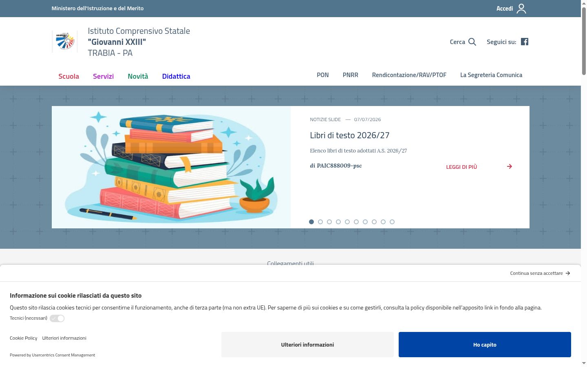Open the Novità menu
This screenshot has height=367, width=587.
[138, 76]
